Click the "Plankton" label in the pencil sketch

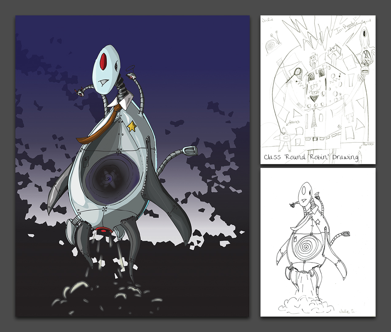367,144
